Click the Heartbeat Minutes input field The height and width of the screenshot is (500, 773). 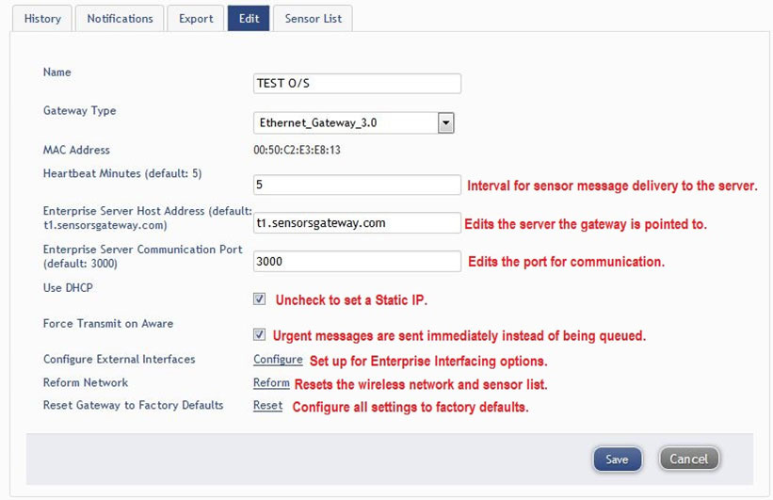pyautogui.click(x=357, y=185)
